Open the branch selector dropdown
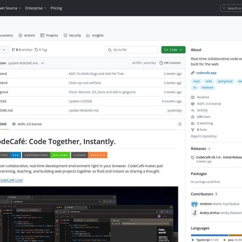242x242 pixels. tap(4, 50)
